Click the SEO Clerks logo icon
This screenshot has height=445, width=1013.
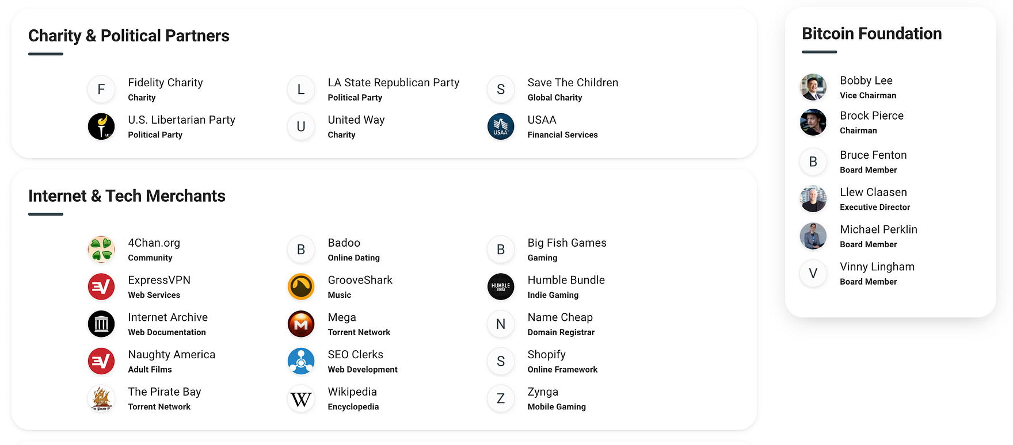301,361
